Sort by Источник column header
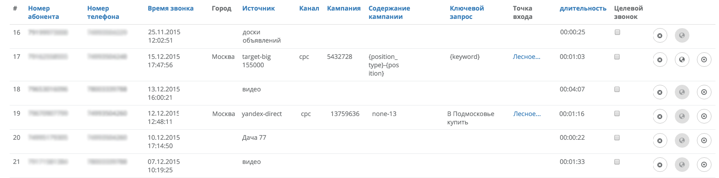 (x=258, y=8)
